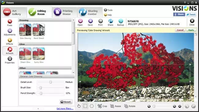
Task: Click the Crop tool
Action: point(102,106)
